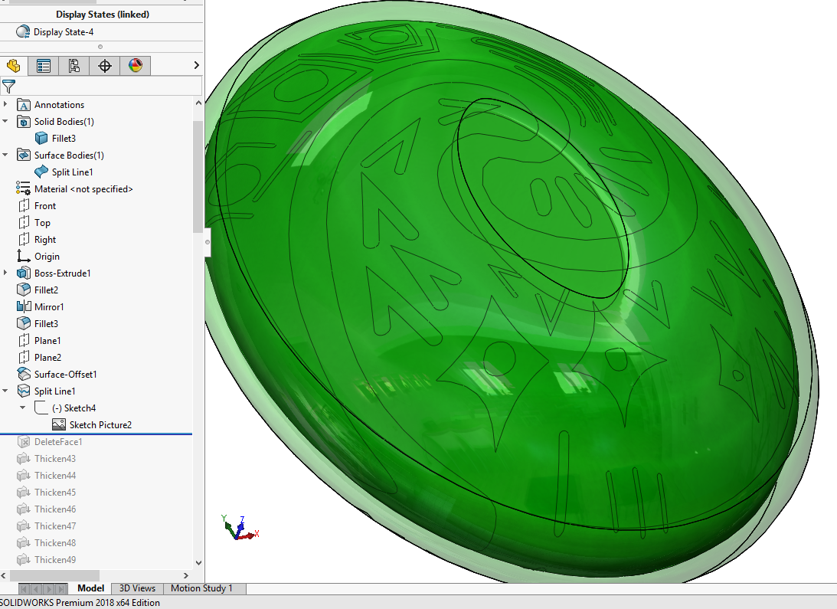Open the Motion Study 1 tab

[201, 588]
